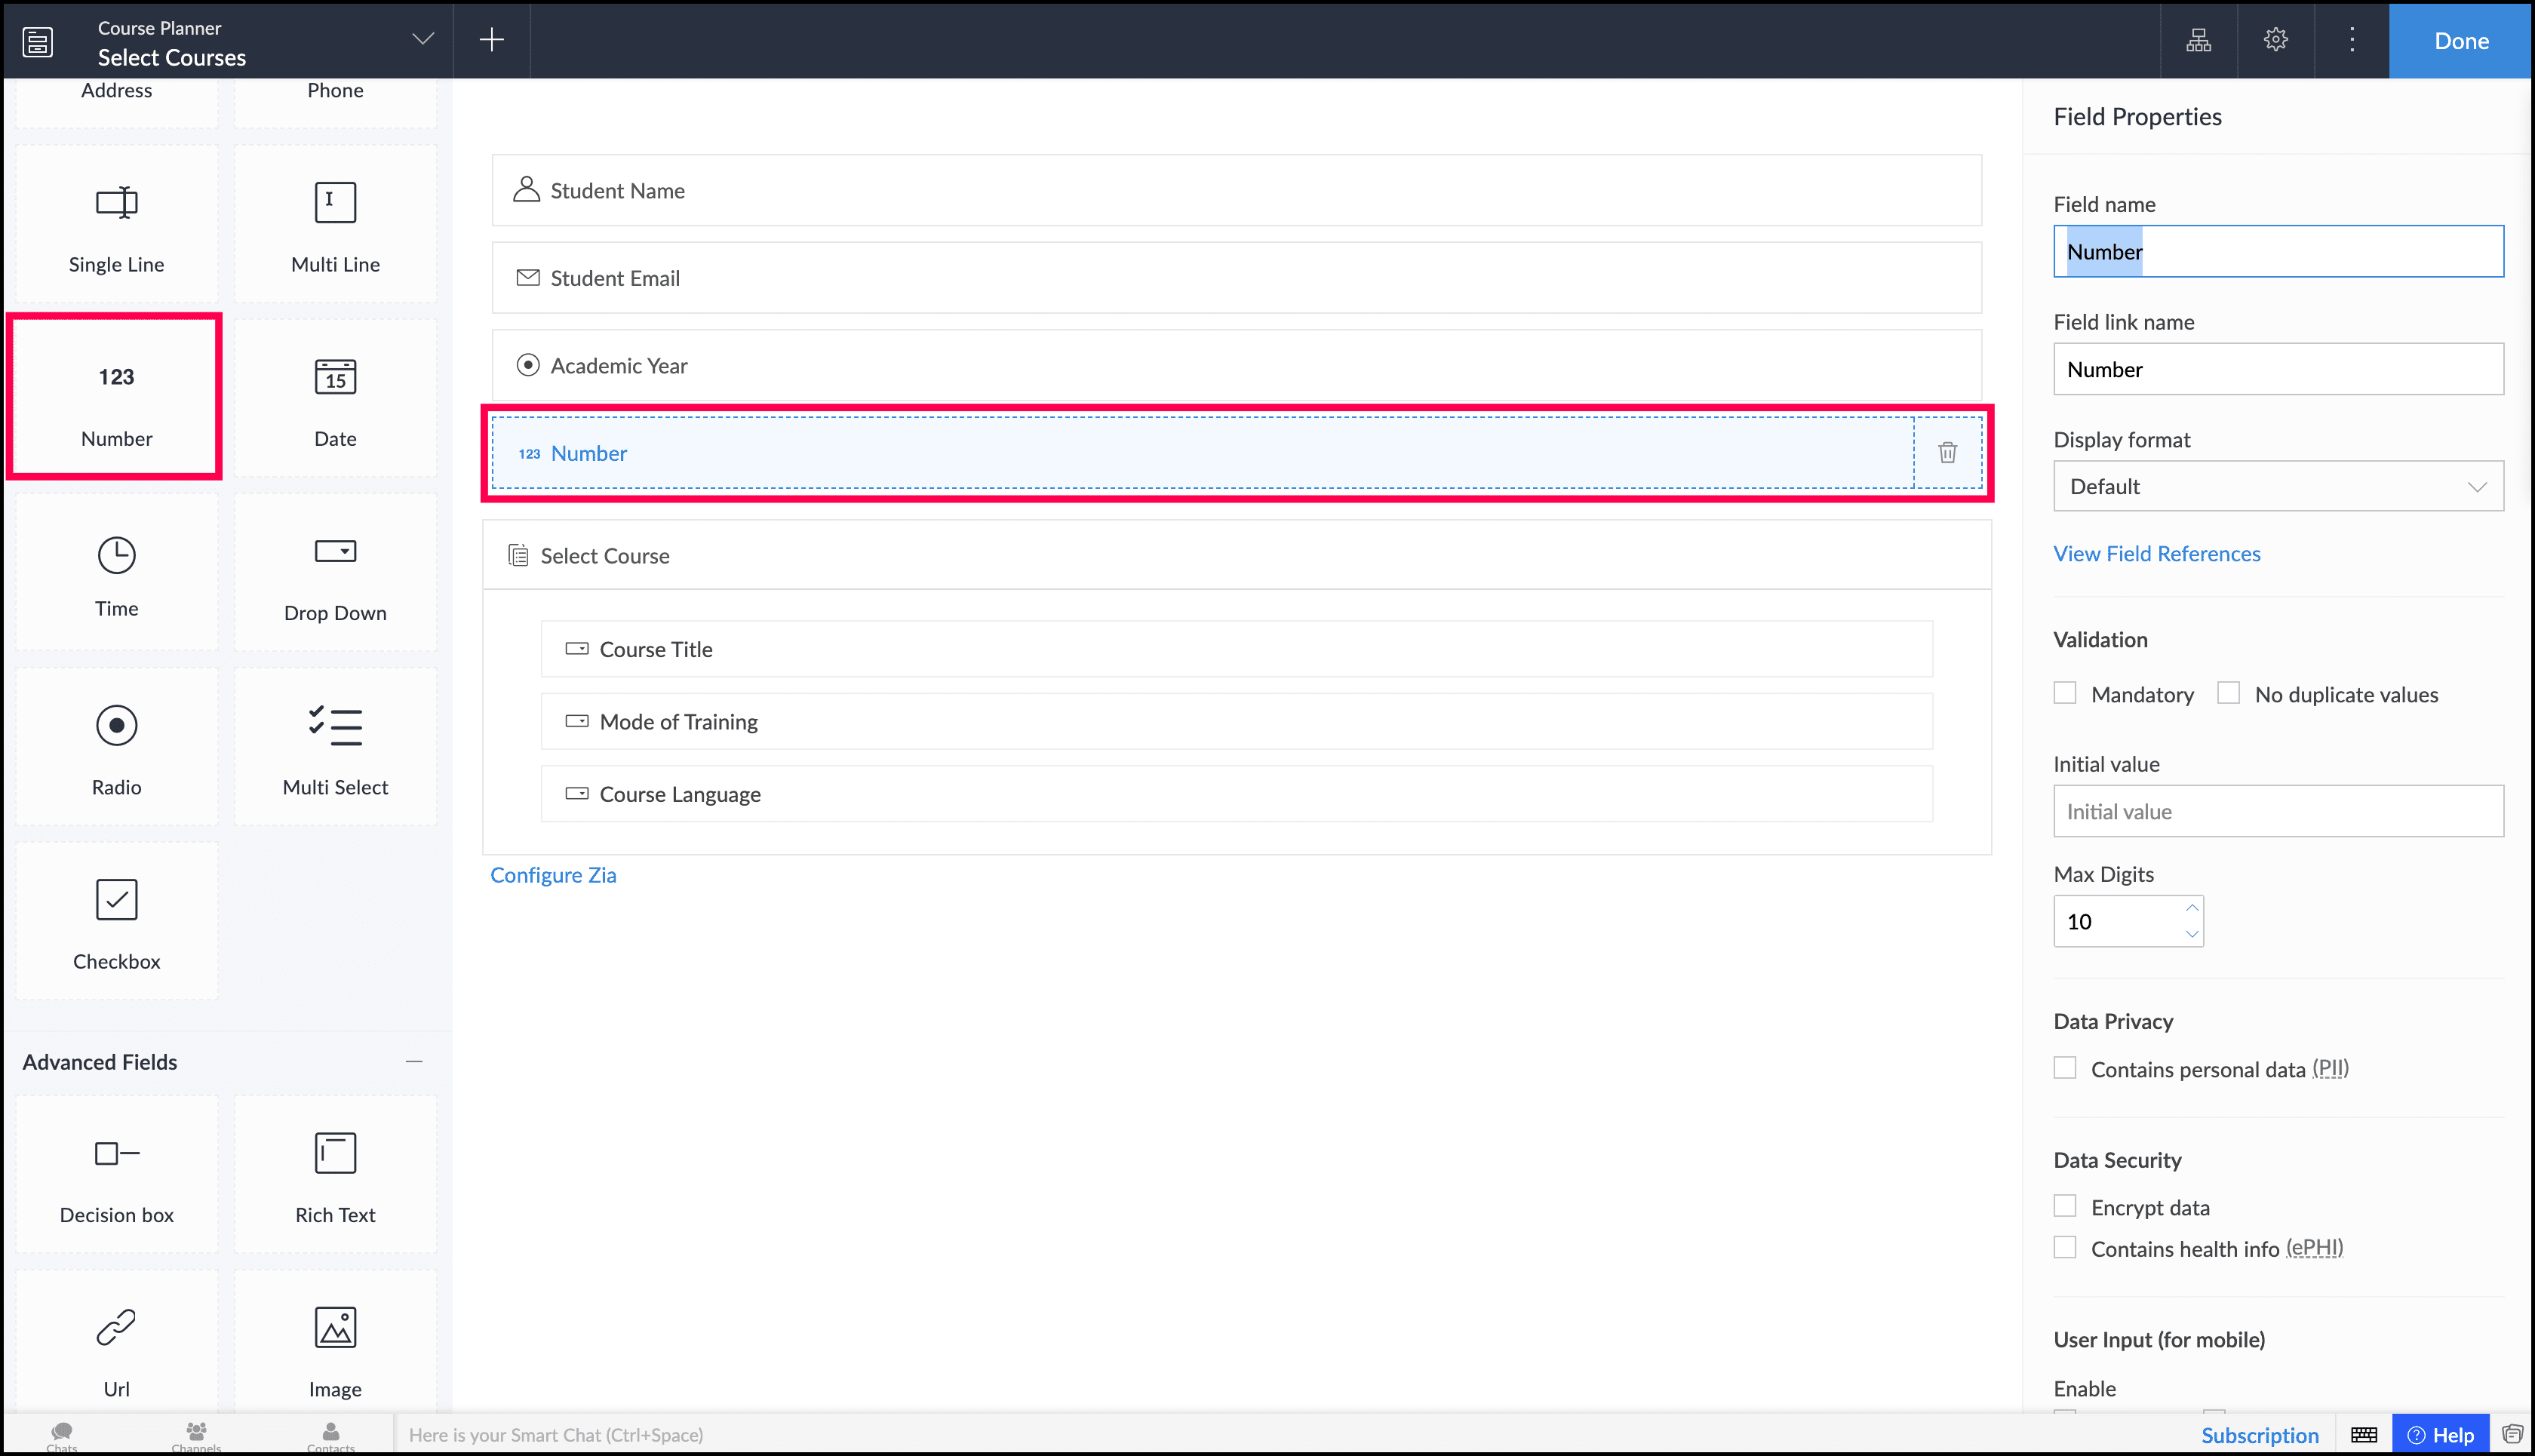Pick the Decision box field icon
This screenshot has width=2535, height=1456.
[116, 1154]
